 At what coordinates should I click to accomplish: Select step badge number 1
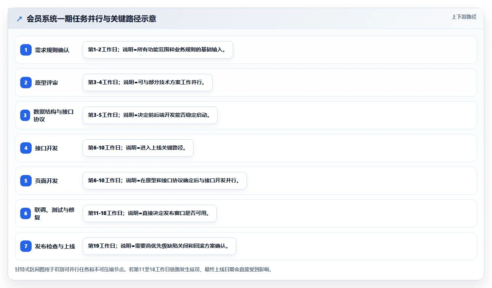point(26,50)
